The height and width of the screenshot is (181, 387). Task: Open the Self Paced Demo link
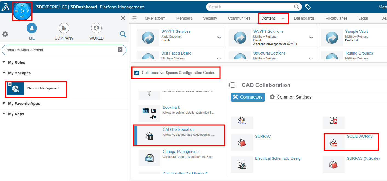click(176, 53)
